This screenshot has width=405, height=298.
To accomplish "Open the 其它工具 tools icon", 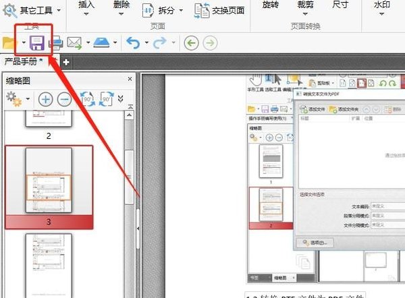I will (x=10, y=10).
